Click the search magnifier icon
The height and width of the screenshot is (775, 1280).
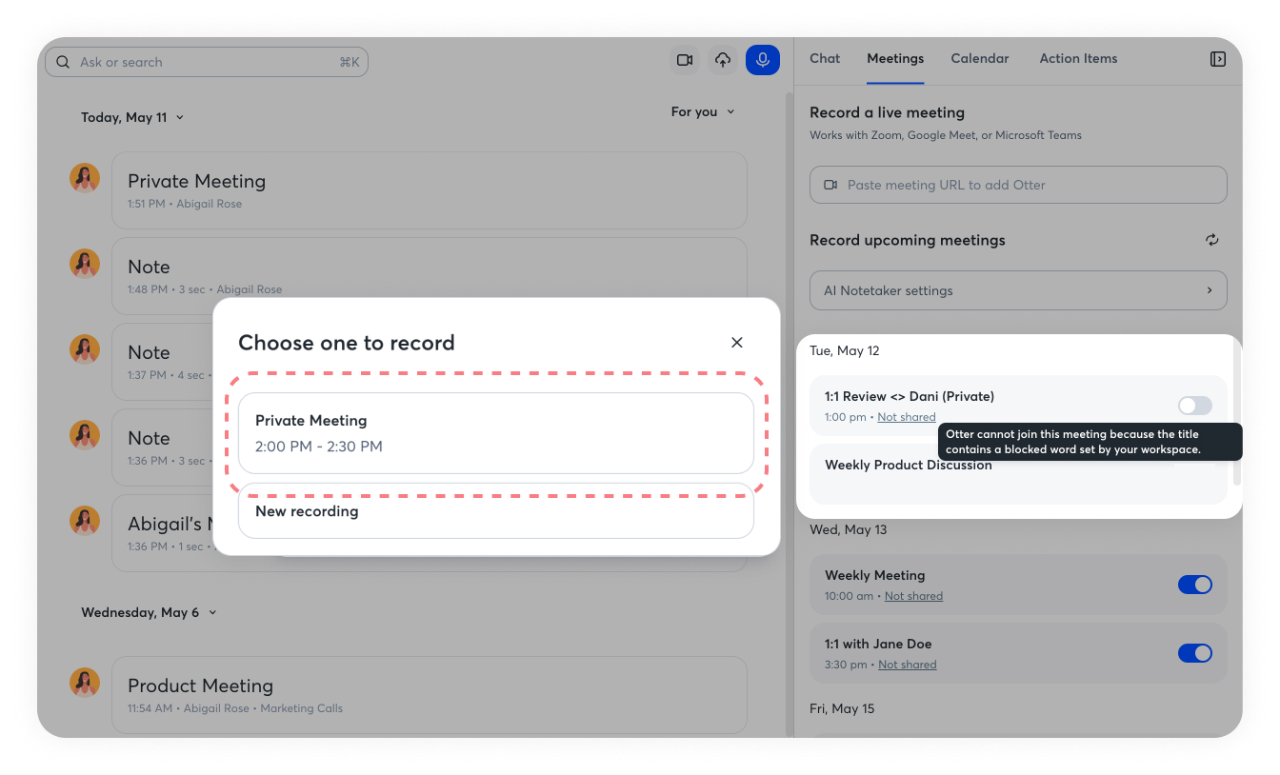tap(63, 62)
